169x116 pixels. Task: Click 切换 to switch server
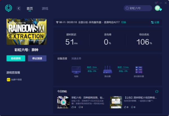point(124,22)
